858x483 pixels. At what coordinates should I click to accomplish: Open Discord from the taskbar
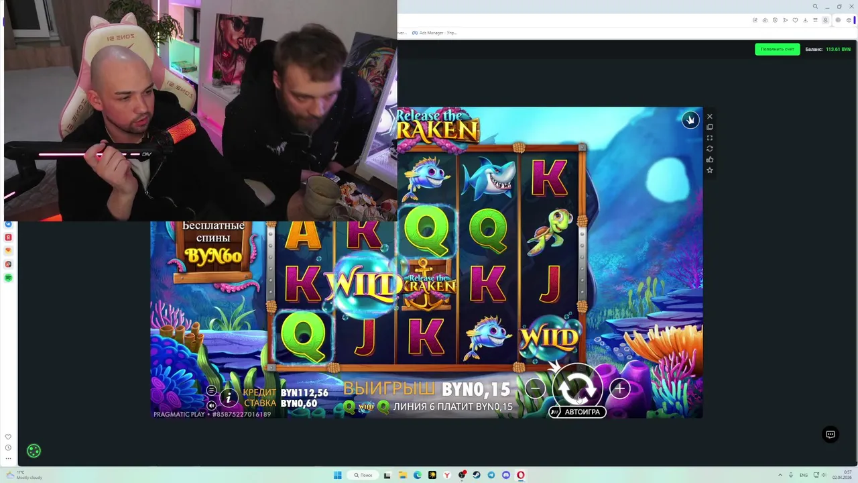point(506,475)
